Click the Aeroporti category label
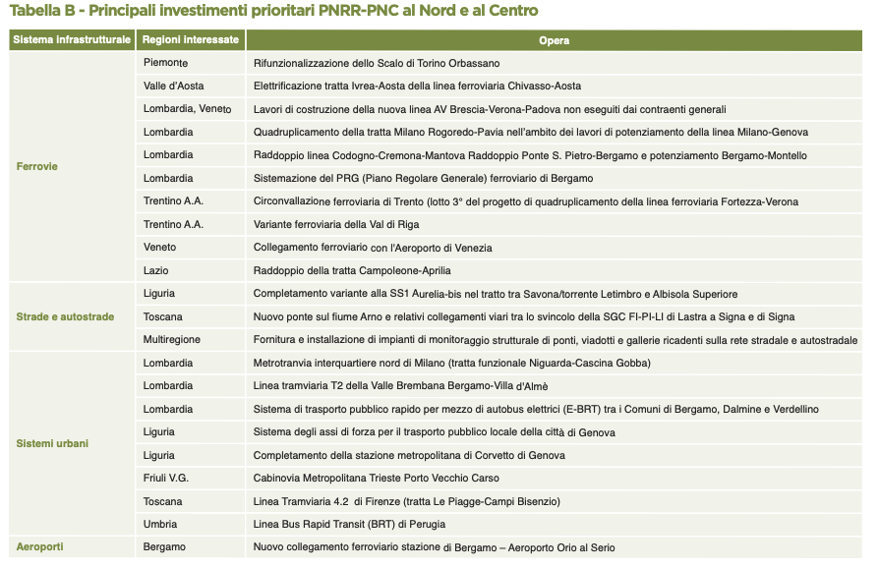Viewport: 879px width, 568px height. pyautogui.click(x=39, y=546)
